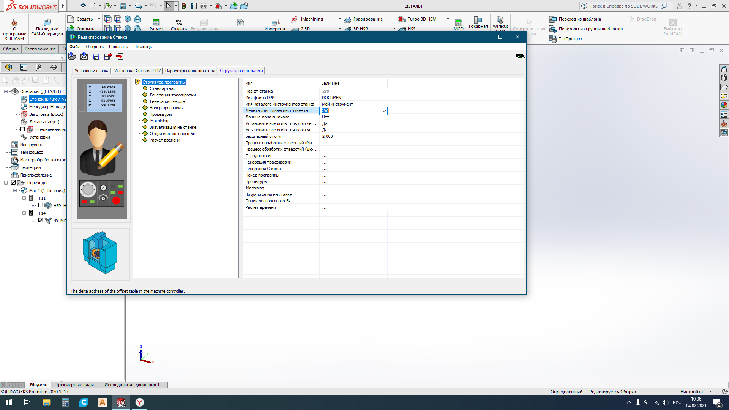
Task: Open the Токарная toolbar button
Action: point(478,22)
